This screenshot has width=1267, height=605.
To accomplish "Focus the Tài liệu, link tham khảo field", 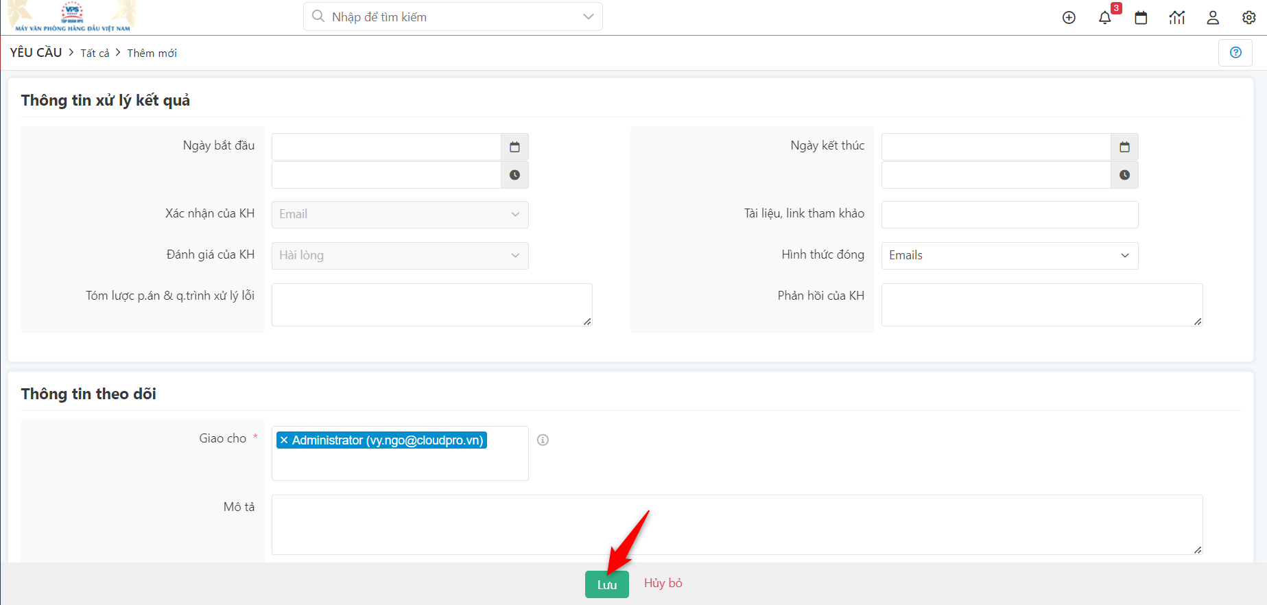I will click(1010, 215).
